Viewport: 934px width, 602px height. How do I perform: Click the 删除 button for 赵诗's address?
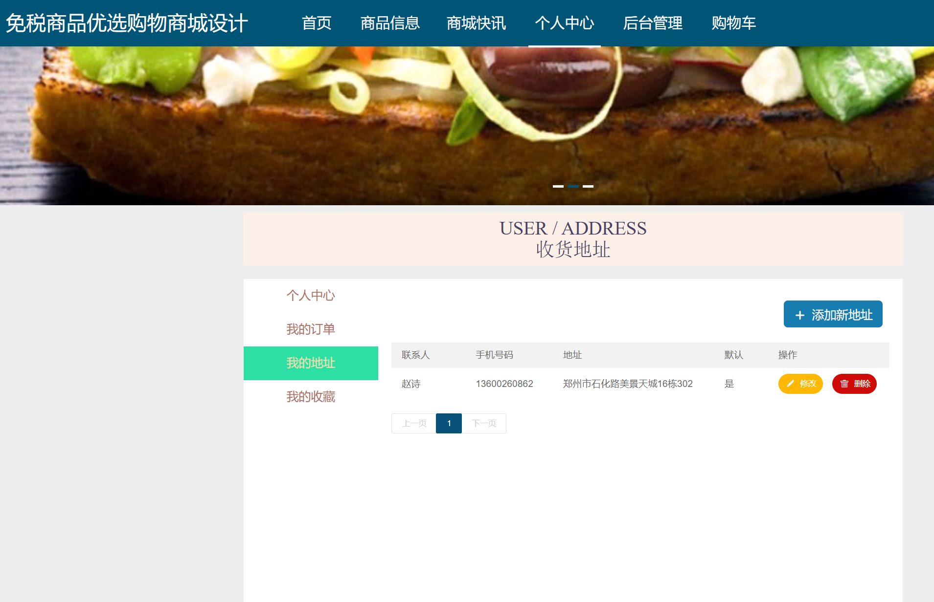(x=854, y=384)
